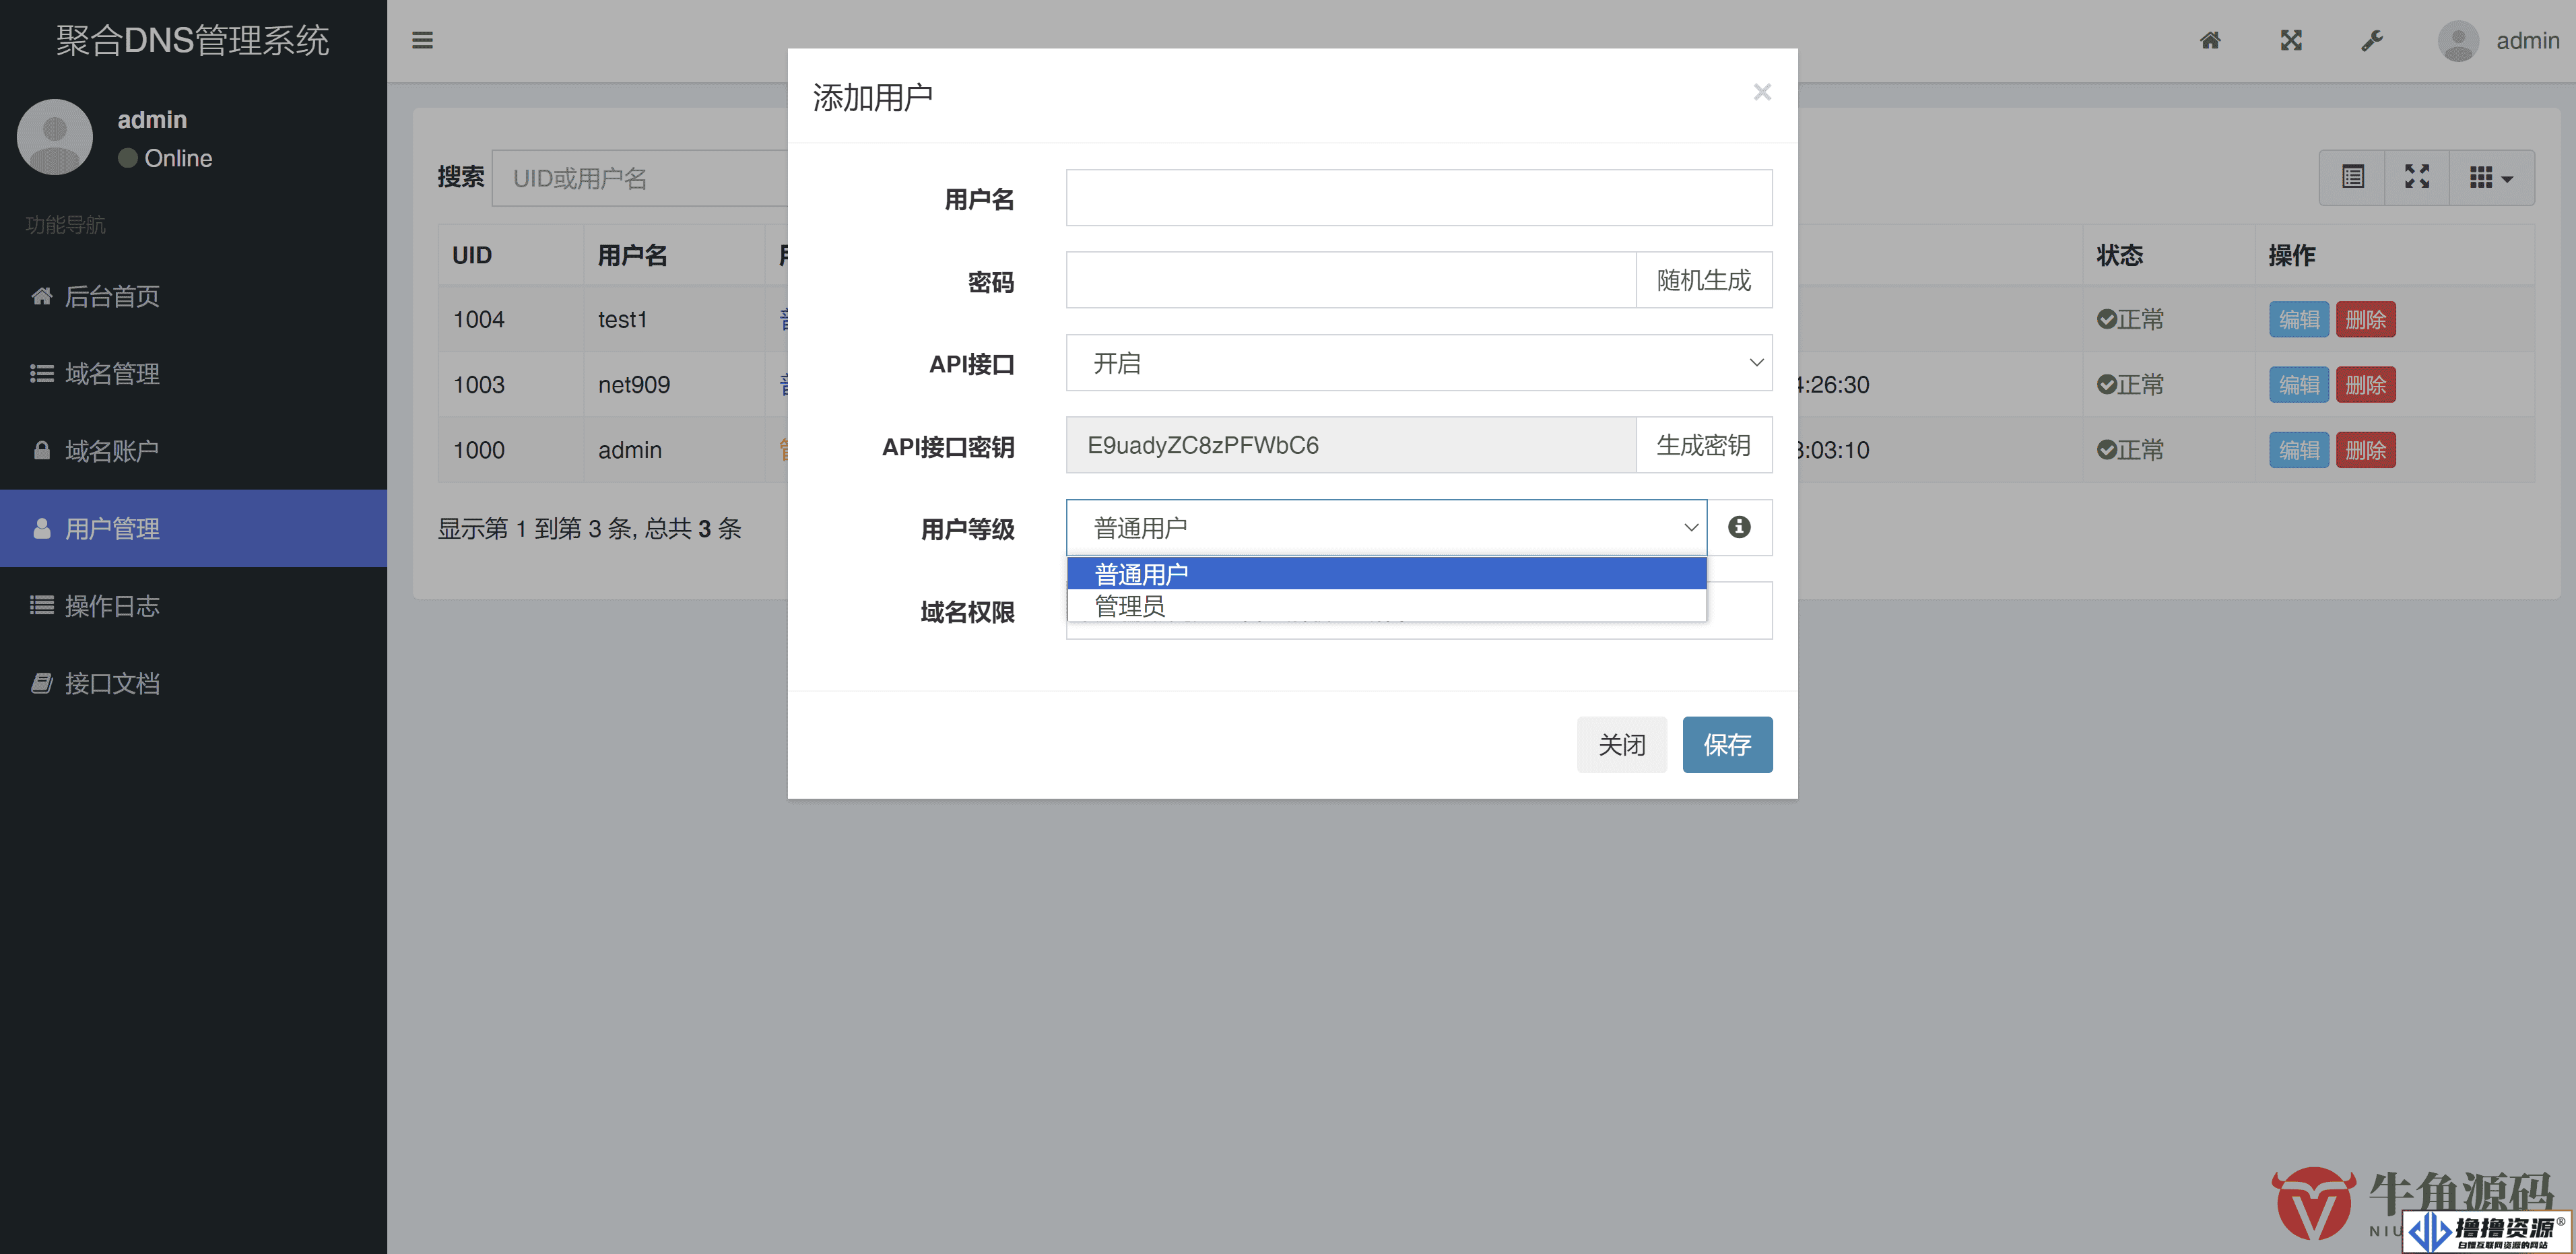Click the 用户名 input field in dialog
2576x1254 pixels.
1419,198
